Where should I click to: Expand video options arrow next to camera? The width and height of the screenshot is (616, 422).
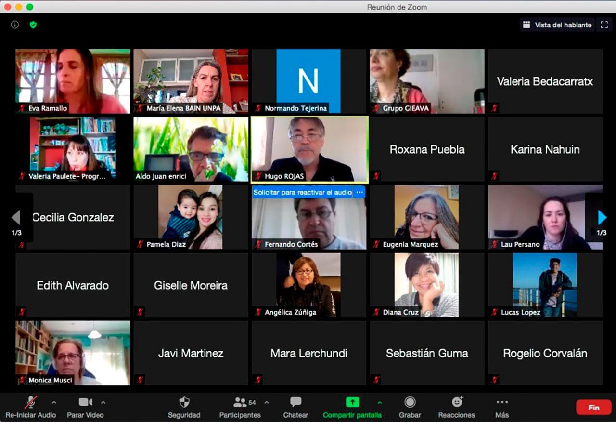click(103, 402)
